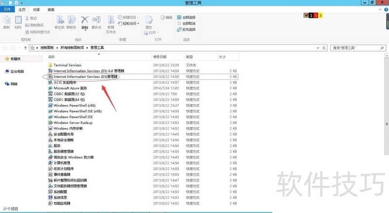Click 全部取消 (Select none) in ribbon
Screen dimensions: 389x213
186,23
